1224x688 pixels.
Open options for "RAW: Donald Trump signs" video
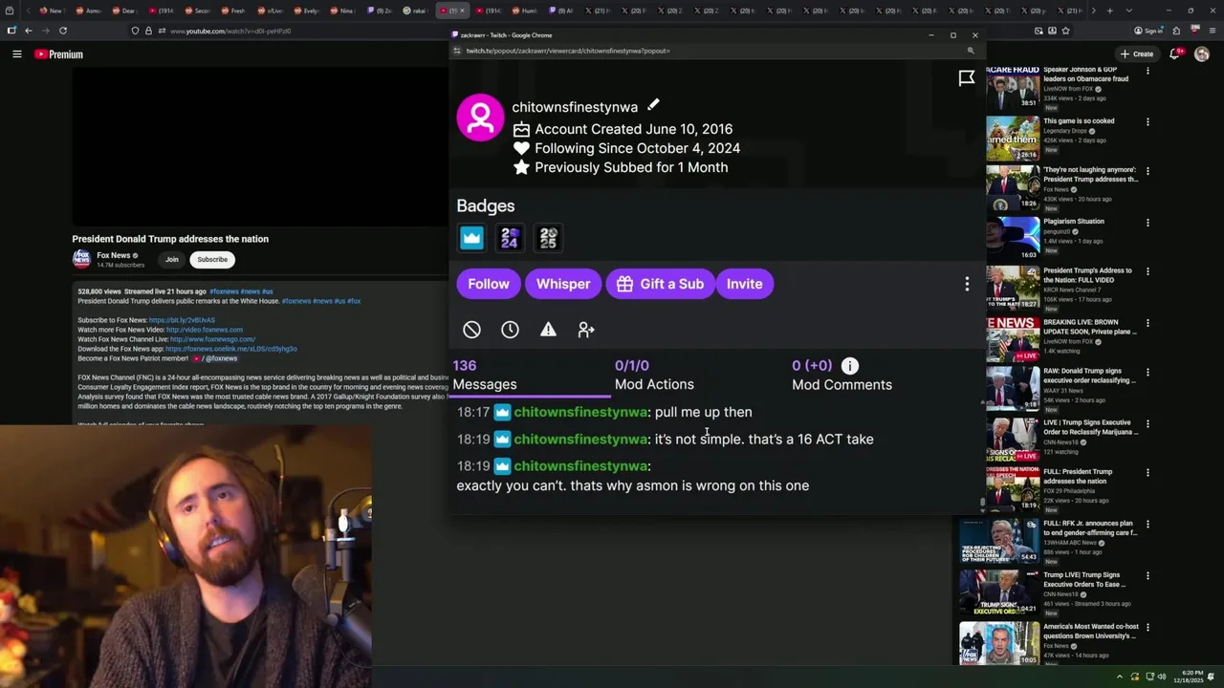[x=1147, y=373]
